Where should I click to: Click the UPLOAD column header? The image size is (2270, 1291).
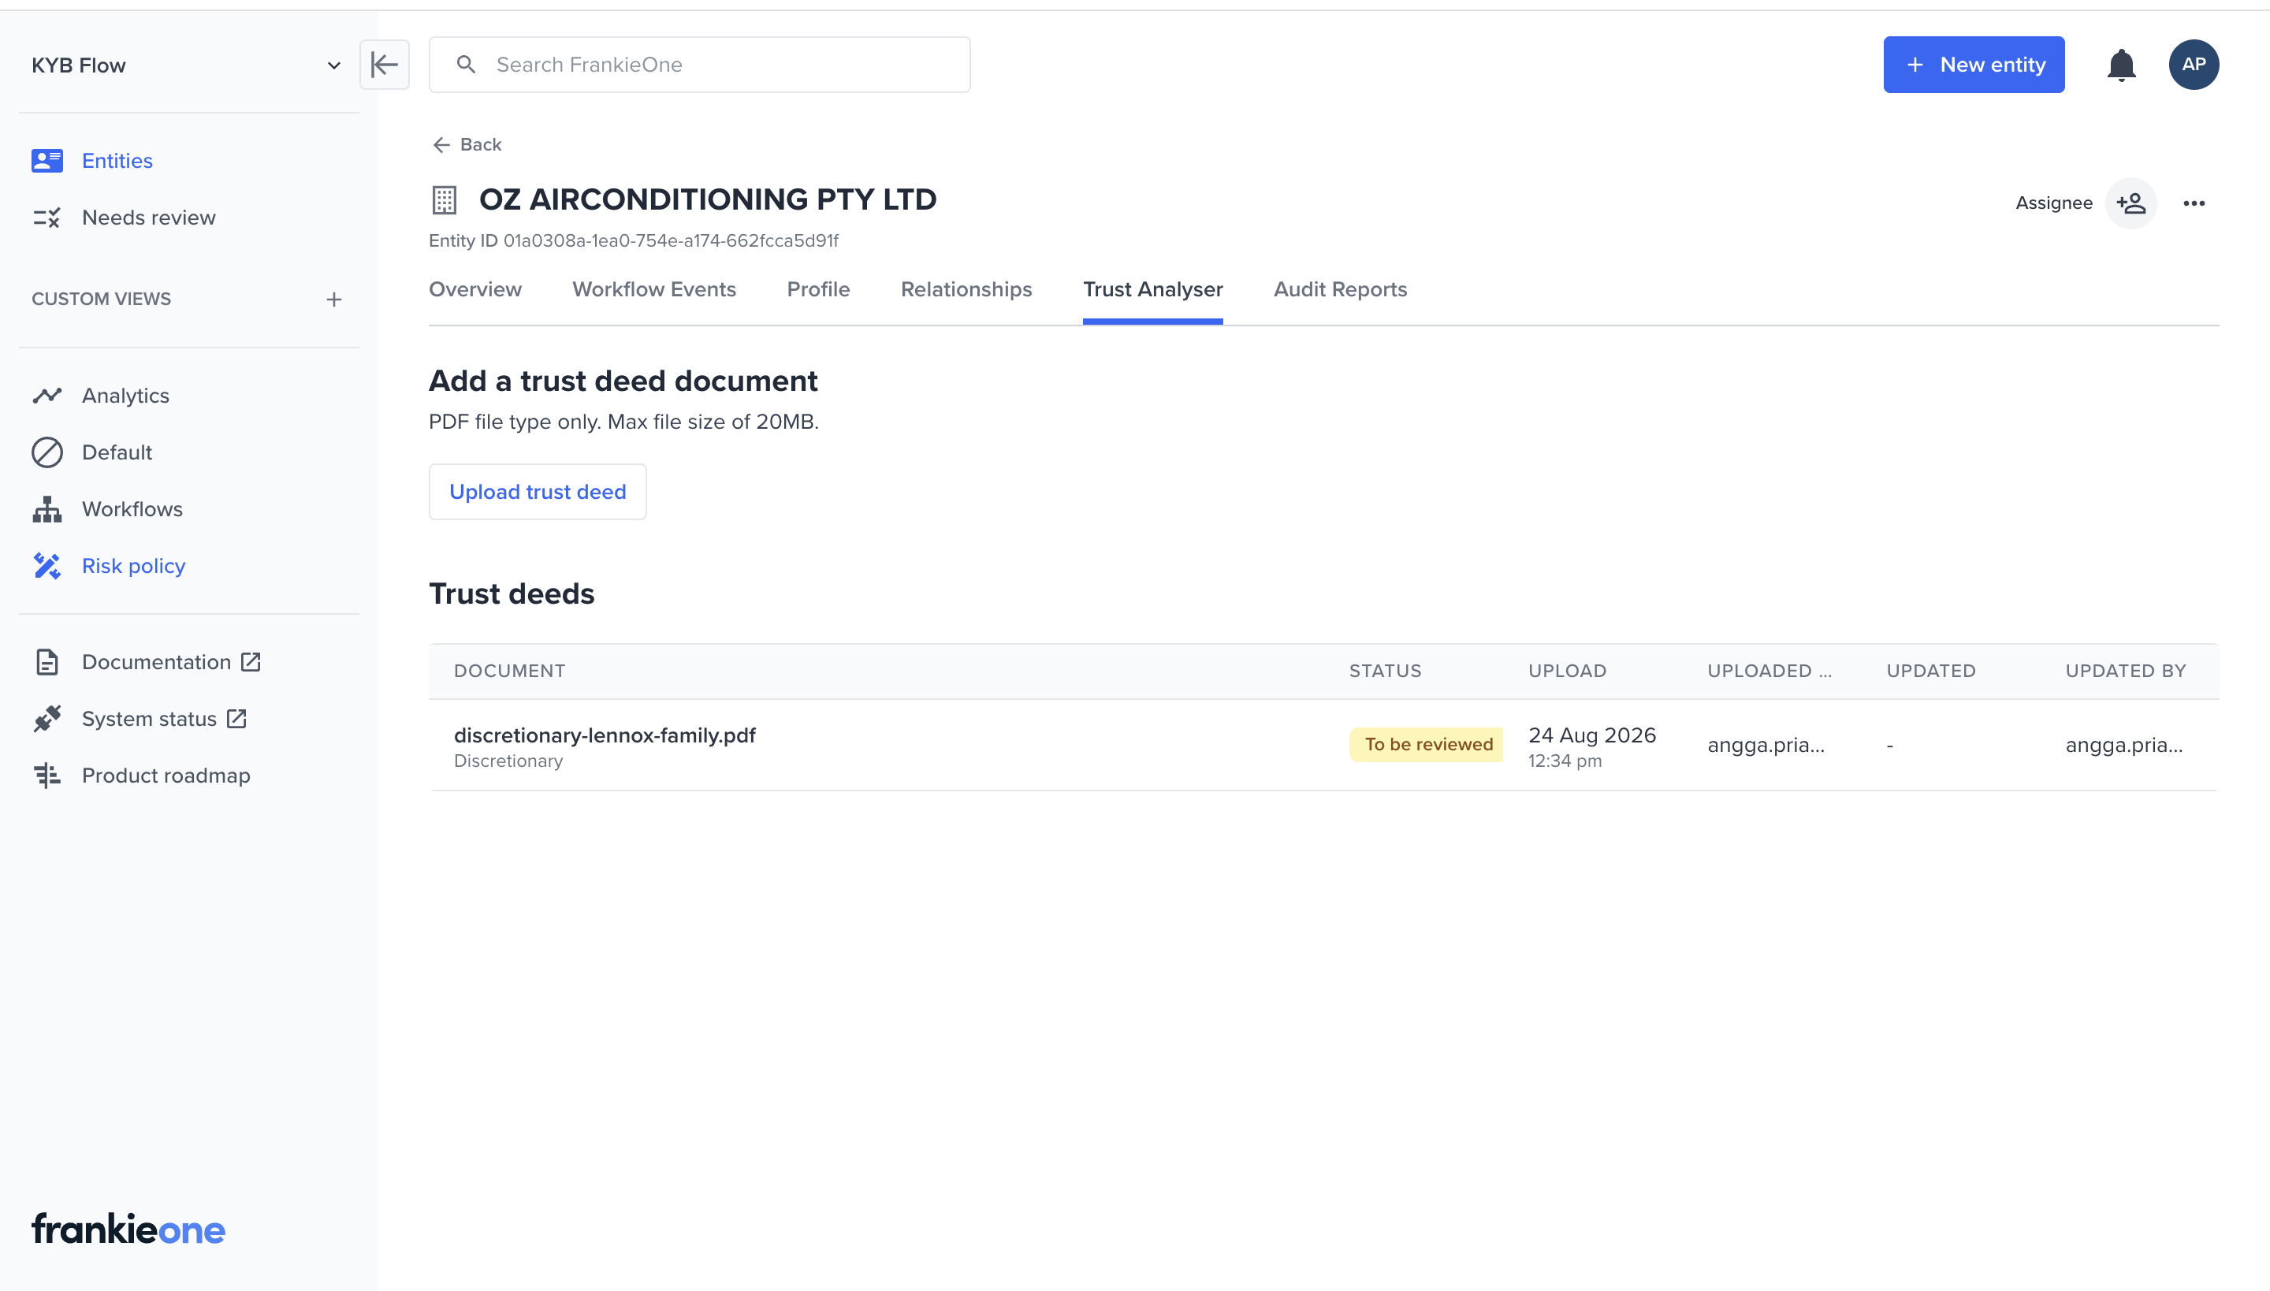(1568, 672)
